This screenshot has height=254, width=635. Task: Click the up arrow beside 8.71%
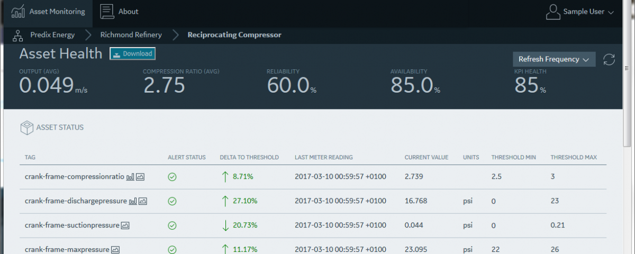pyautogui.click(x=225, y=177)
